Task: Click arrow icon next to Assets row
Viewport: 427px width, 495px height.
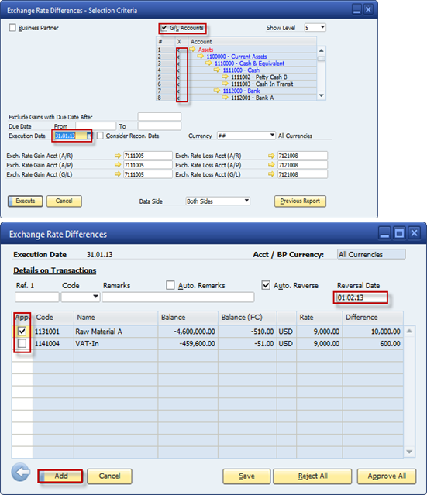Action: coord(192,50)
